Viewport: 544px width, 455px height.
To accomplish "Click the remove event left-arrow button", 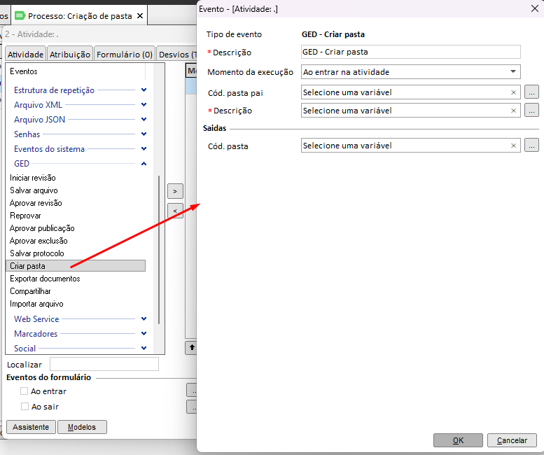I will [175, 211].
